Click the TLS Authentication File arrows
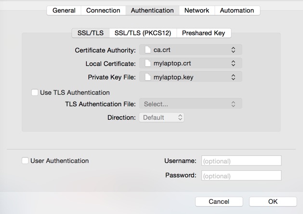The image size is (303, 214). (x=233, y=104)
